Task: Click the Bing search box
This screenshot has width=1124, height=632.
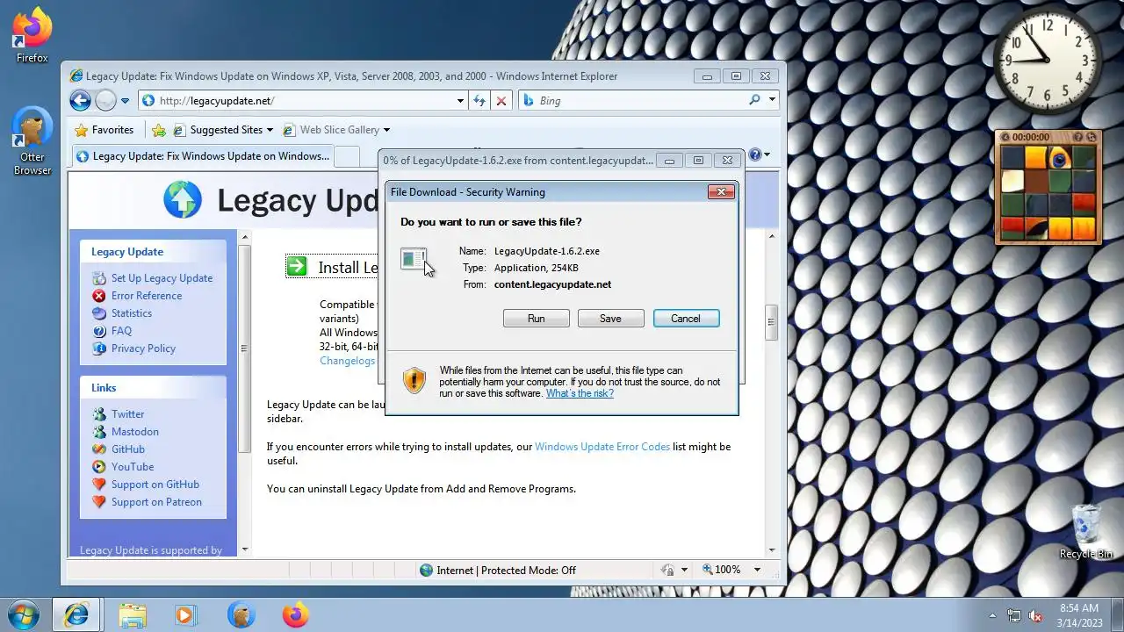Action: 632,101
